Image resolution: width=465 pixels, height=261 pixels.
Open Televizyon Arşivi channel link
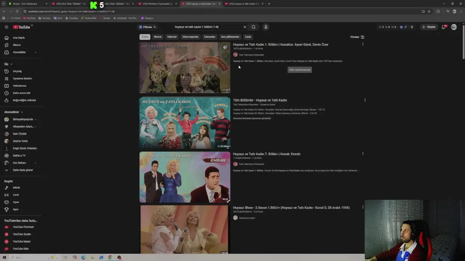tap(247, 218)
